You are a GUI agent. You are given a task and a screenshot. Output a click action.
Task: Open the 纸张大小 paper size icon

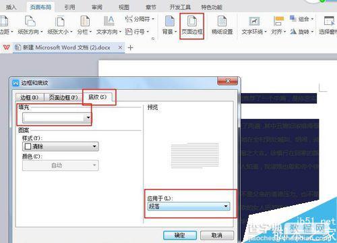[60, 22]
